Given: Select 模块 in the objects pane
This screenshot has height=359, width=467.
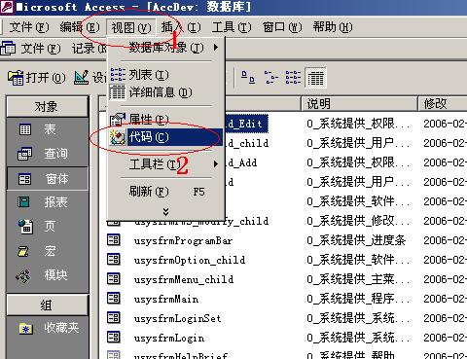Looking at the screenshot, I should [x=47, y=275].
